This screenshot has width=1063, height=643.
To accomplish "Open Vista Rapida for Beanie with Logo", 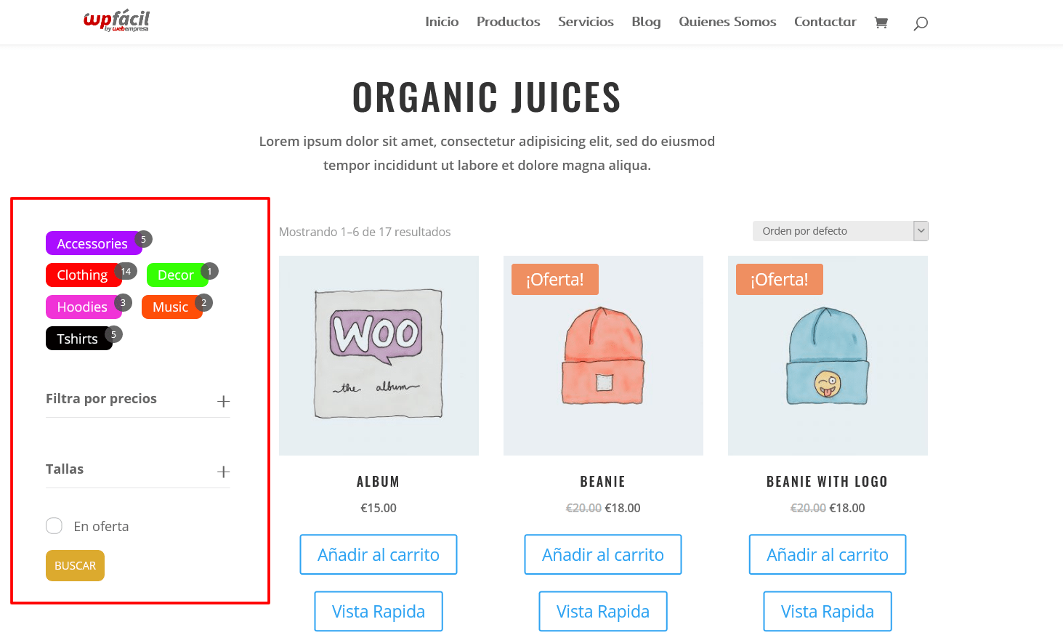I will pyautogui.click(x=828, y=611).
